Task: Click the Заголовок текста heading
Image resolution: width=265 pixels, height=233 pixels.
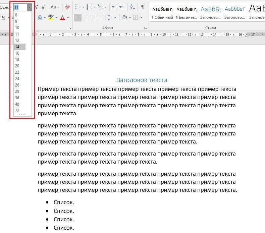Action: coord(142,80)
